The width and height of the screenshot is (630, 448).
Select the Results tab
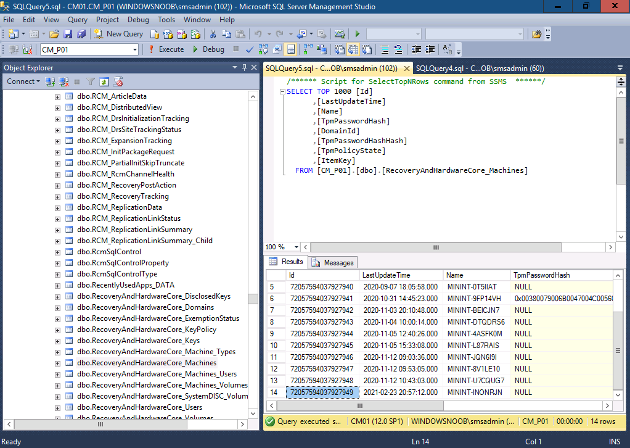pyautogui.click(x=286, y=262)
